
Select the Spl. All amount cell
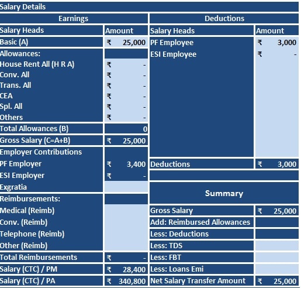[x=126, y=107]
